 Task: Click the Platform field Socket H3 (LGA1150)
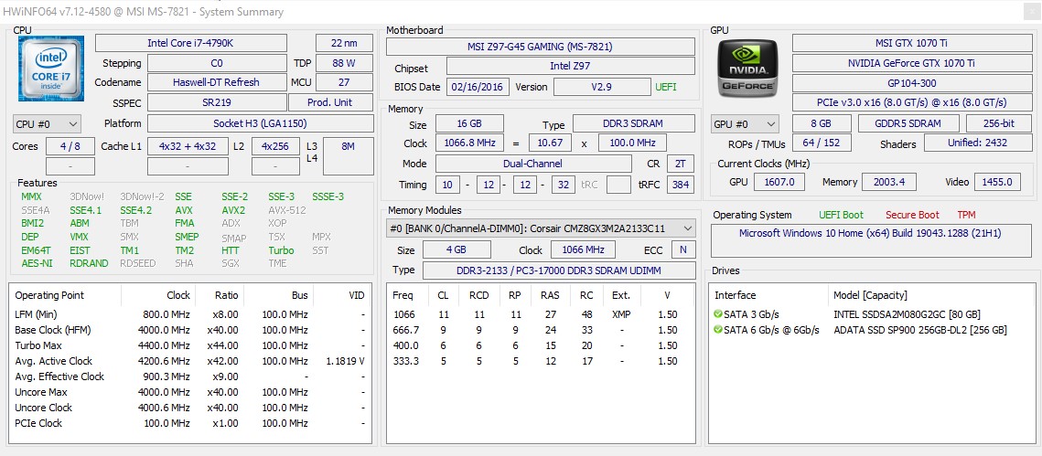tap(260, 123)
